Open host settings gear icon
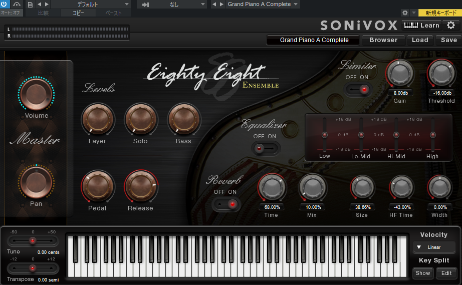 [x=405, y=13]
